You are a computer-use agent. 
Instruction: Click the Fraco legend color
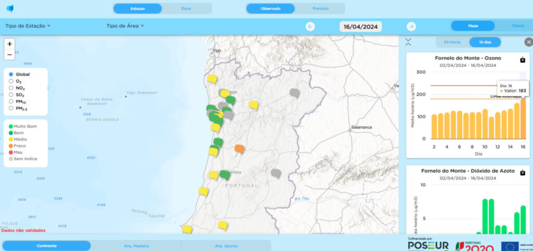(x=11, y=146)
